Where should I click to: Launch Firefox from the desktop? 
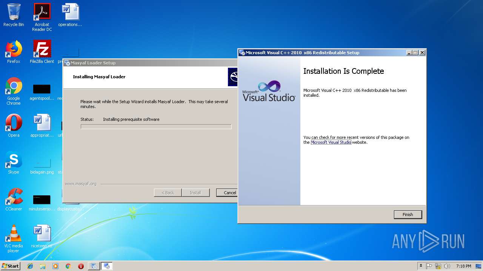pos(14,52)
